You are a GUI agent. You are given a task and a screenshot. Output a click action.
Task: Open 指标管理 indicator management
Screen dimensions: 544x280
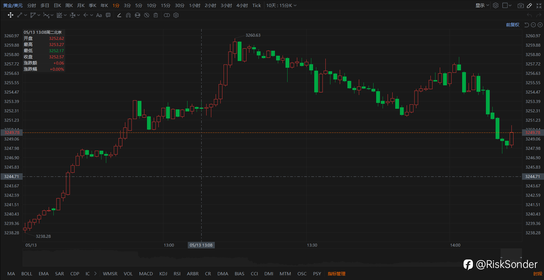click(337, 274)
